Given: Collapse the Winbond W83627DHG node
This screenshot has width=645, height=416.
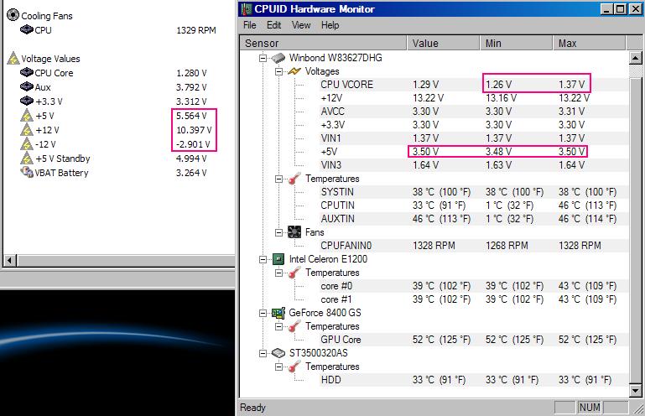Looking at the screenshot, I should (263, 58).
